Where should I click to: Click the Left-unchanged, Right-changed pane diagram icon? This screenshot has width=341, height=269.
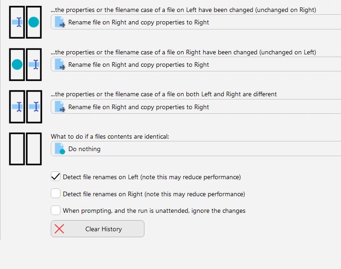(x=25, y=64)
